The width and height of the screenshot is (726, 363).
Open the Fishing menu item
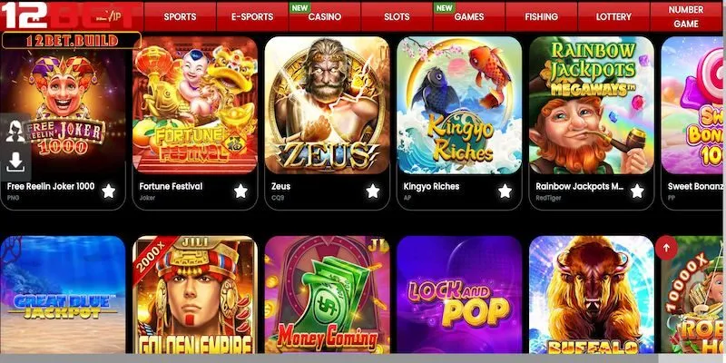541,16
